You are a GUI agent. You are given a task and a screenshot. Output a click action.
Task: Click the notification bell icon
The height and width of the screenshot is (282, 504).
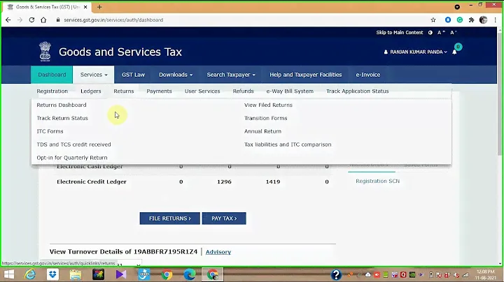click(454, 52)
